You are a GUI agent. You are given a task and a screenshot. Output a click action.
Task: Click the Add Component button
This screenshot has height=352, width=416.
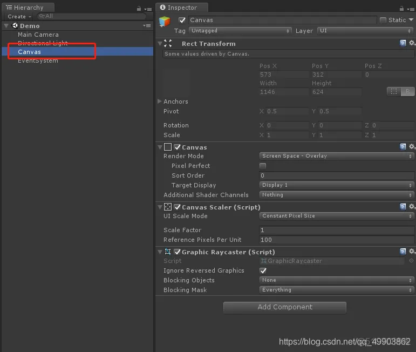click(285, 307)
